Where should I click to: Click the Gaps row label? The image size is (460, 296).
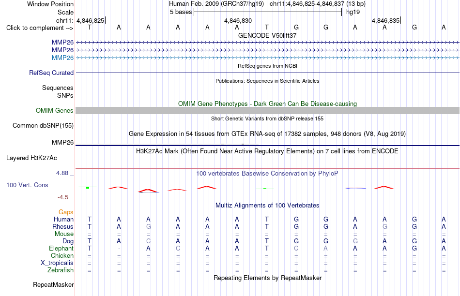66,212
